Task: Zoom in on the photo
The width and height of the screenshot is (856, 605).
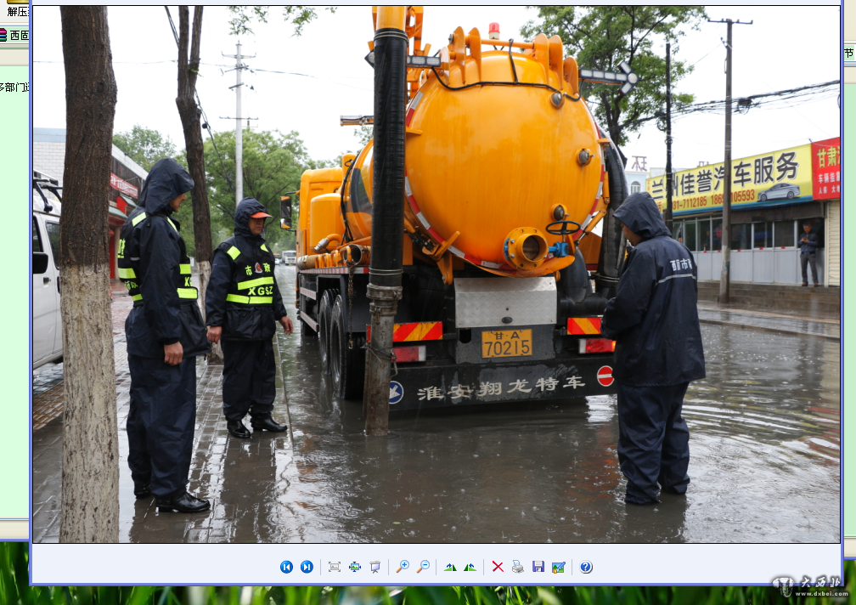Action: 403,567
